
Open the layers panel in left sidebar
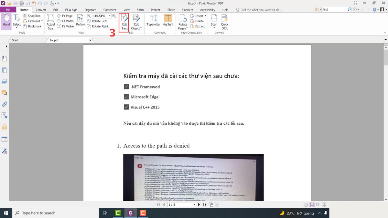[x=5, y=81]
